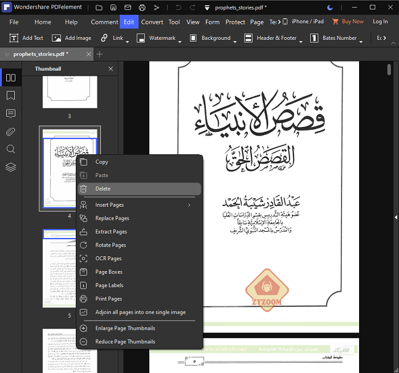
Task: Open the Protect tab
Action: click(x=235, y=22)
